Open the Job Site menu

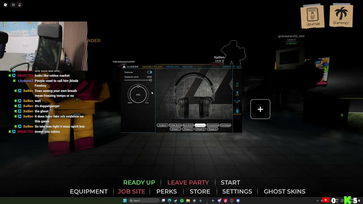[x=131, y=192]
